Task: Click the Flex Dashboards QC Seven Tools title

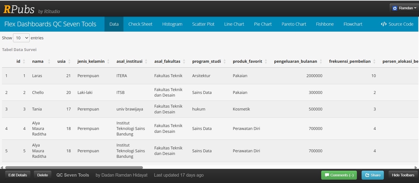Action: (50, 24)
